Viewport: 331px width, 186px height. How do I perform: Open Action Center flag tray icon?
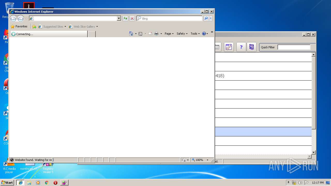[x=306, y=183]
